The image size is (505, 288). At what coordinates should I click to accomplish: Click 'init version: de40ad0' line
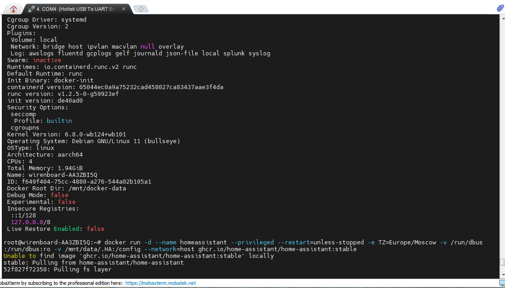(45, 101)
